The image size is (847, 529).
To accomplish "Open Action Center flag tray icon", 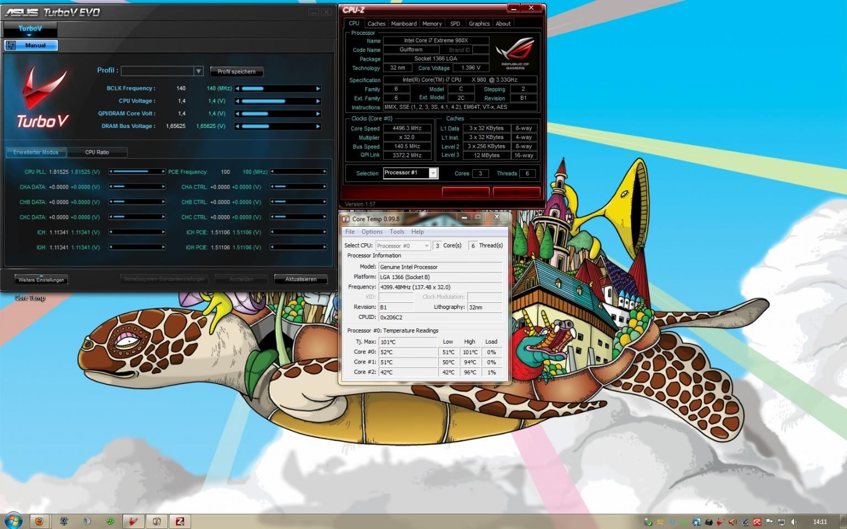I will [x=769, y=521].
